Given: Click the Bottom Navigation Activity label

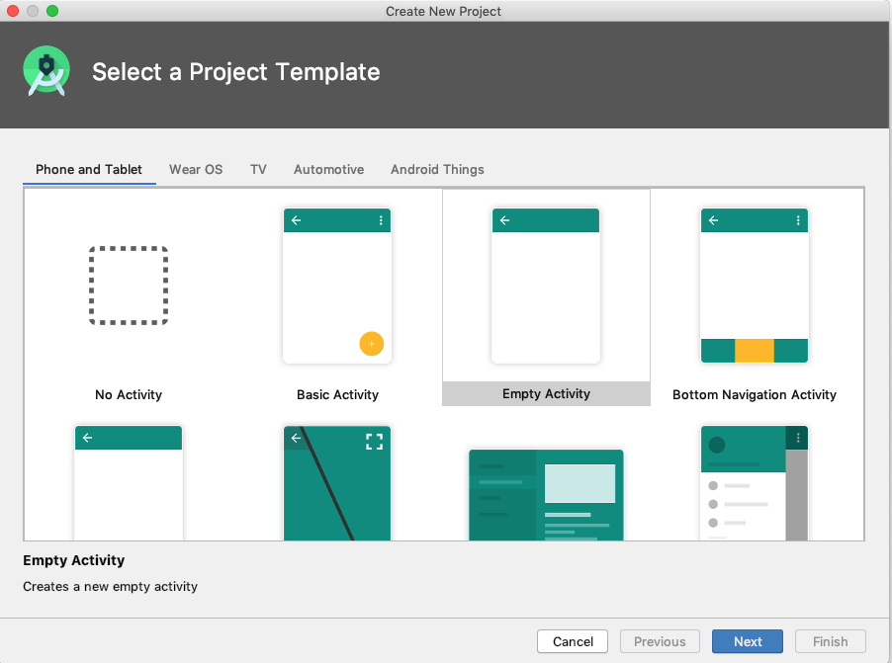Looking at the screenshot, I should [x=755, y=394].
